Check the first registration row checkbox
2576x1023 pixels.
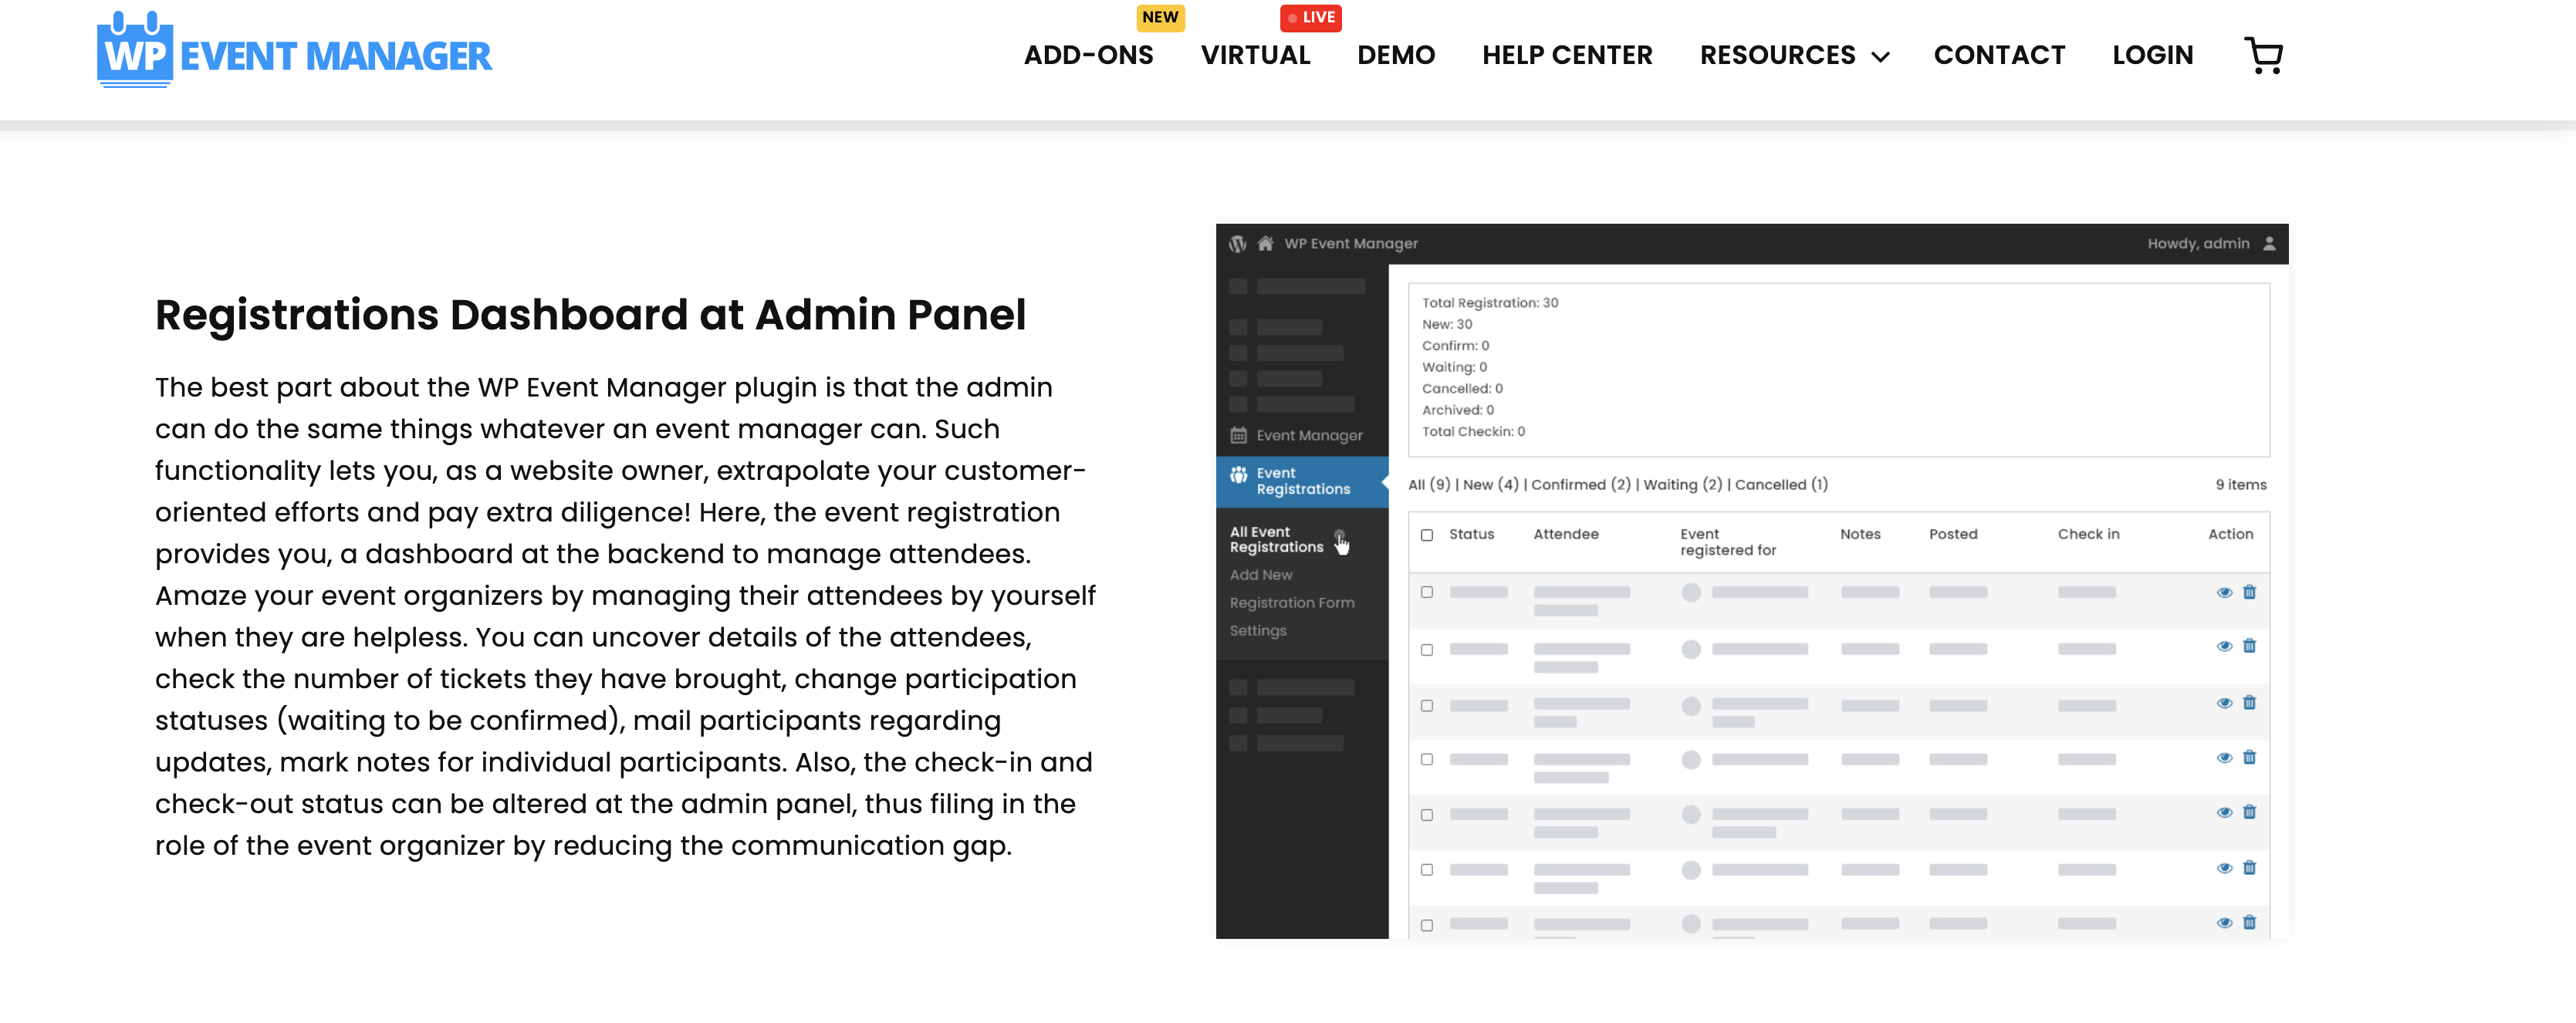(x=1427, y=592)
